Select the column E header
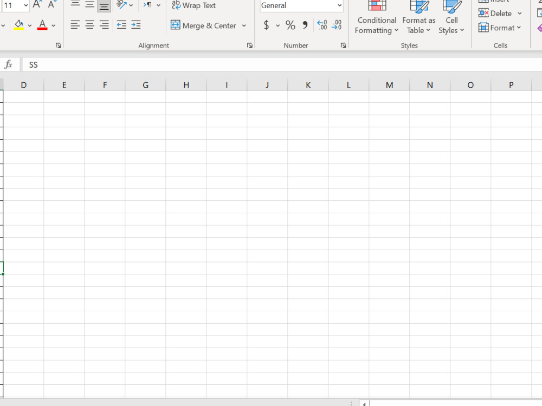The image size is (542, 406). pos(64,85)
